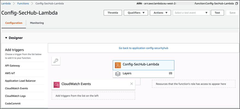The height and width of the screenshot is (109, 240).
Task: Click the 'Add triggers' sidebar heading
Action: click(x=14, y=50)
